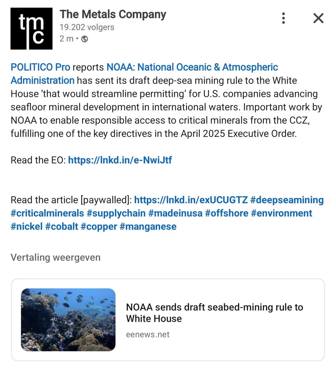
Task: Click the #madeinusa hashtag
Action: 175,213
